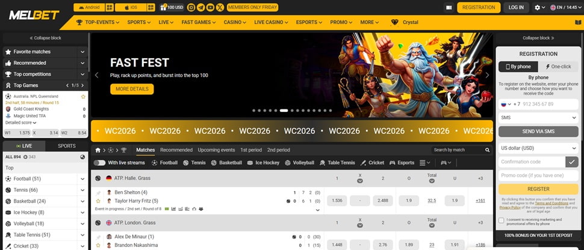Image resolution: width=584 pixels, height=250 pixels.
Task: Open ESPORTS menu
Action: 309,22
